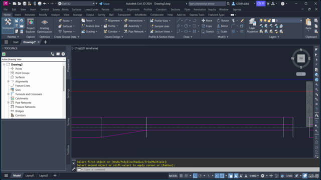Viewport: 321px width, 180px height.
Task: Click the Toolspace tree scrollbar
Action: 64,78
